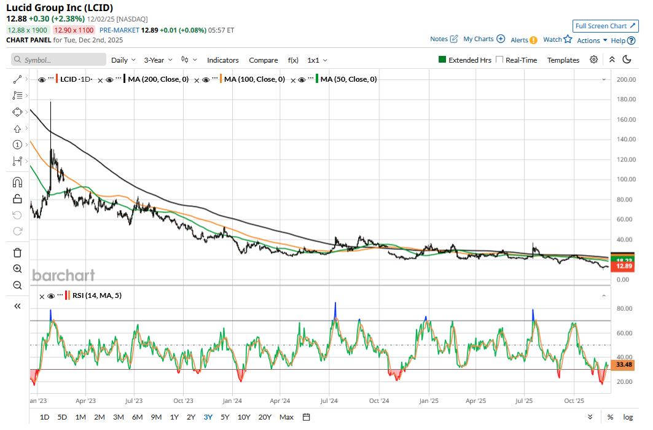
Task: Collapse the price chart legend chevron
Action: pos(604,79)
